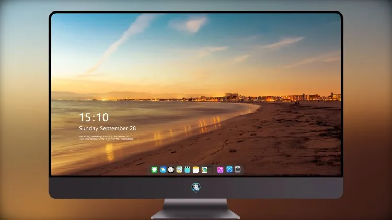Open the Clock app in the dock
The width and height of the screenshot is (392, 220).
pyautogui.click(x=171, y=169)
